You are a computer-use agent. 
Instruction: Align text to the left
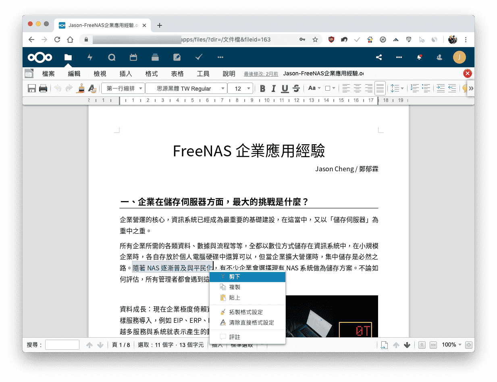346,88
